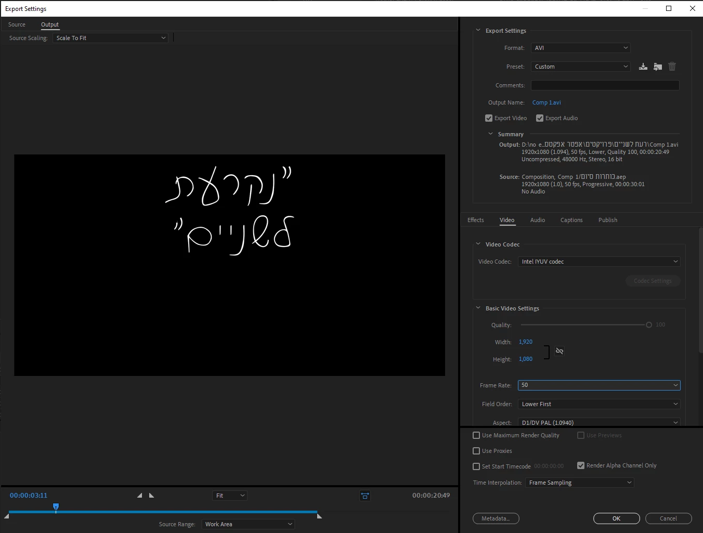Screen dimensions: 703x533
Task: Click the Codec Settings button
Action: coord(653,281)
